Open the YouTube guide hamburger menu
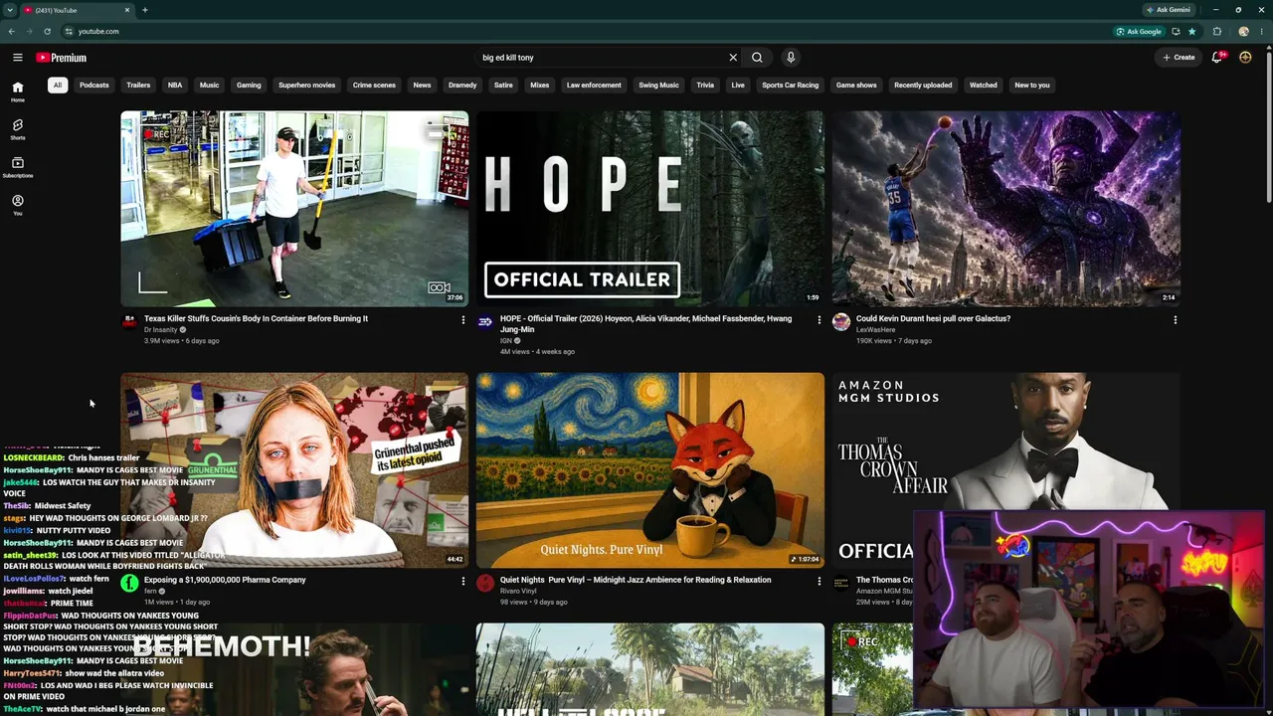Screen dimensions: 1273x716 tap(17, 58)
